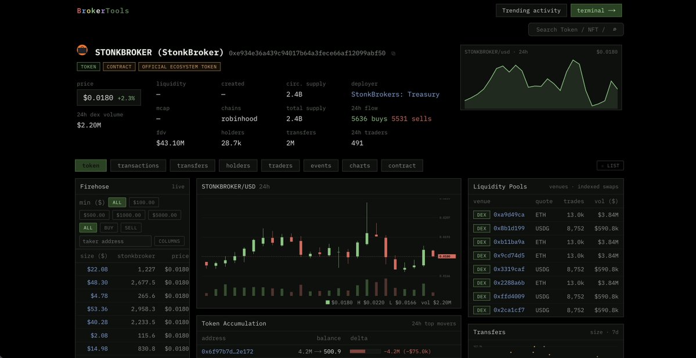696x358 pixels.
Task: Open the contract tab
Action: click(402, 165)
